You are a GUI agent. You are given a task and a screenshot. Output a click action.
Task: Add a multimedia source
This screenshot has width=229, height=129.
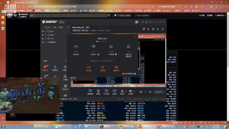pyautogui.click(x=114, y=92)
